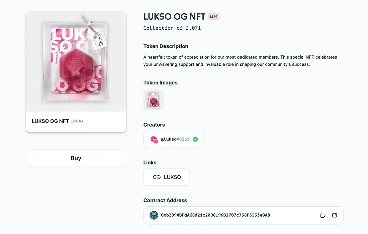Viewport: 368px width, 234px height.
Task: Click the chain-link glyph inside the LUKSO button
Action: pyautogui.click(x=157, y=177)
